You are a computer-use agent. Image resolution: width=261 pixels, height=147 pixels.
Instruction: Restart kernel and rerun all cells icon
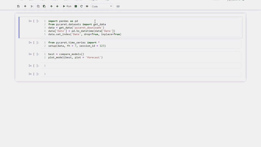[87, 6]
